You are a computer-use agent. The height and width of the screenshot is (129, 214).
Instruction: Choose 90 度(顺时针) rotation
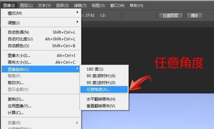tap(104, 76)
